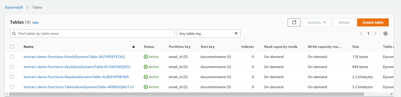Go to next page of tables

pos(375,34)
